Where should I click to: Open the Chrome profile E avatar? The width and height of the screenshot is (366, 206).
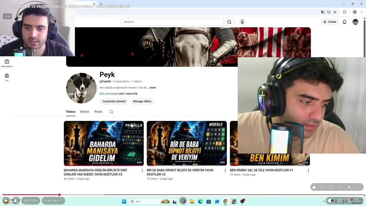click(x=355, y=12)
